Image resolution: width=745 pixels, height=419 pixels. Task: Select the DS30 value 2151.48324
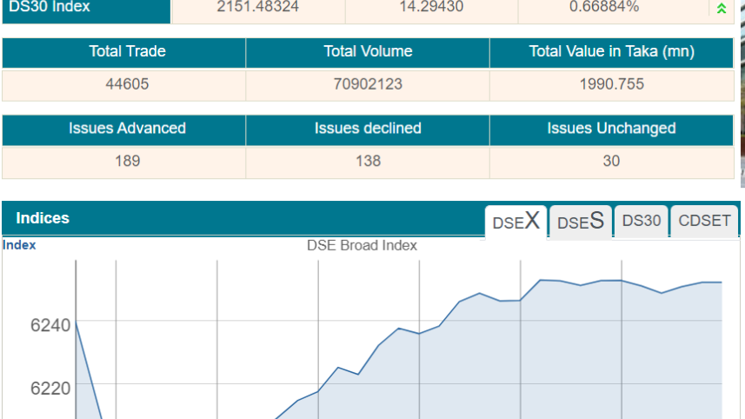point(257,7)
